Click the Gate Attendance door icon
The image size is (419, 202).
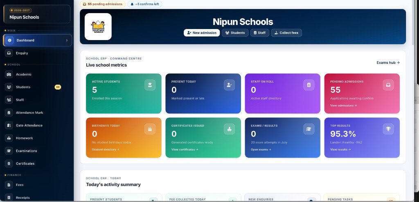click(x=9, y=125)
